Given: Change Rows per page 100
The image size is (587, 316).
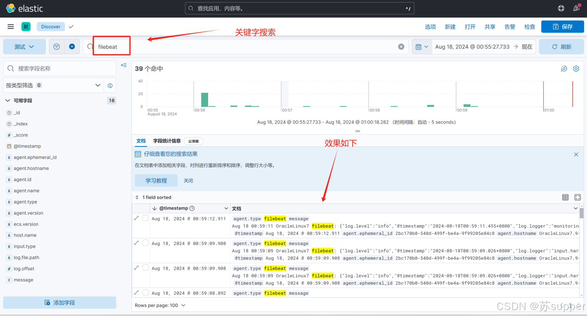Looking at the screenshot, I should tap(160, 305).
